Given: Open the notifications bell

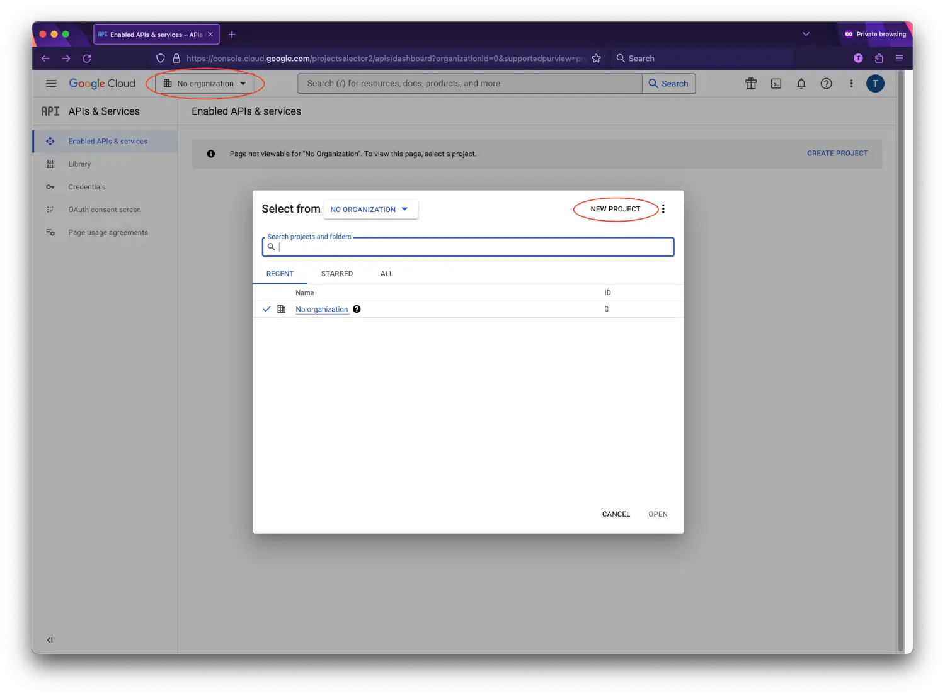Looking at the screenshot, I should (x=801, y=84).
